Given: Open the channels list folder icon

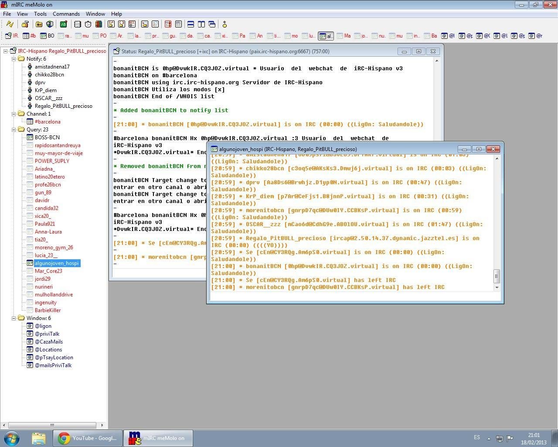Looking at the screenshot, I should pos(39,24).
